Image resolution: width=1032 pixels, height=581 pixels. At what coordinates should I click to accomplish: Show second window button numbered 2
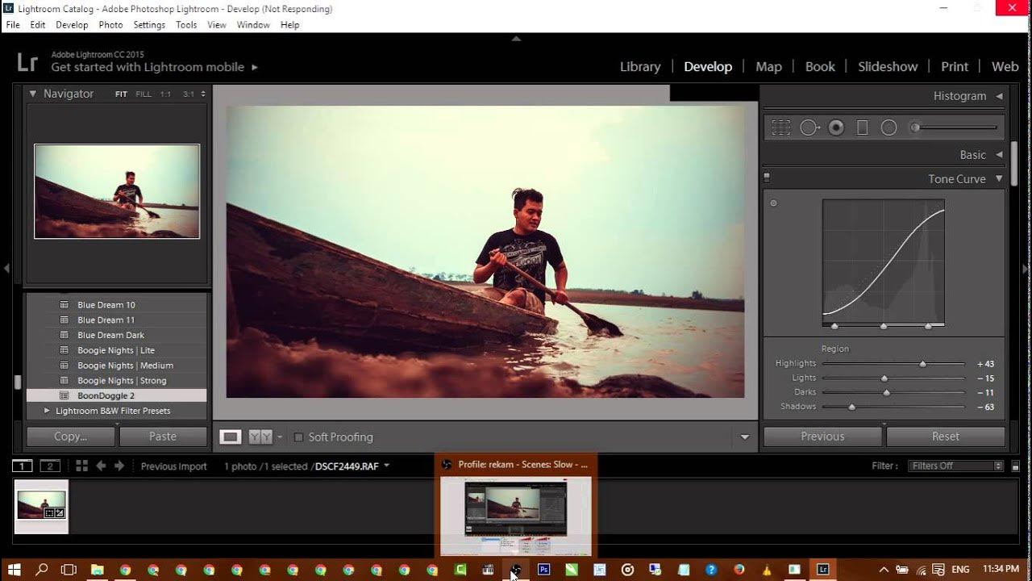coord(50,466)
